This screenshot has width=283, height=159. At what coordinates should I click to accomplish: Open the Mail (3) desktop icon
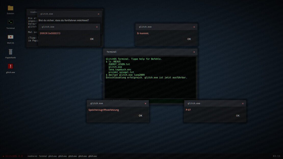click(x=10, y=39)
